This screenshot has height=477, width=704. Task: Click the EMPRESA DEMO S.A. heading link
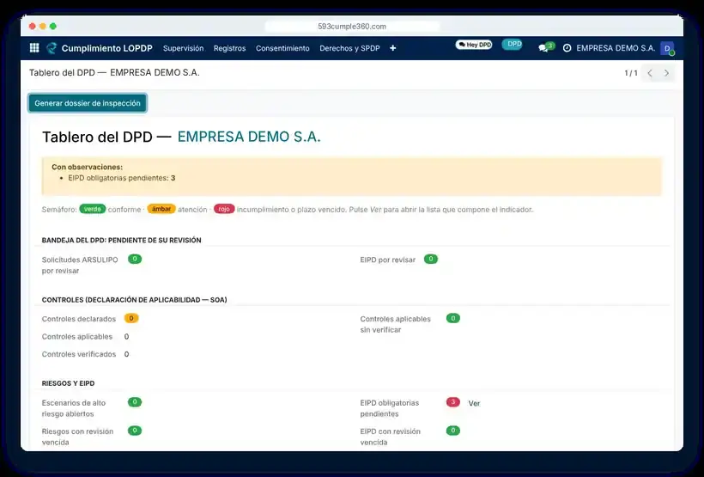(x=249, y=137)
